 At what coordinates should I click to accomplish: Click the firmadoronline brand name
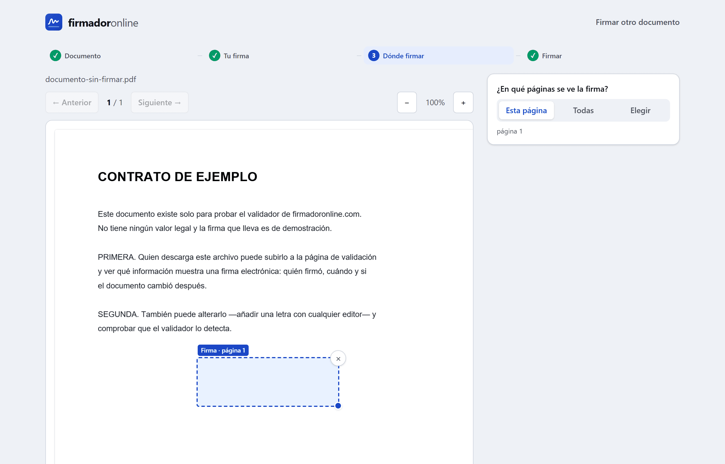click(103, 23)
